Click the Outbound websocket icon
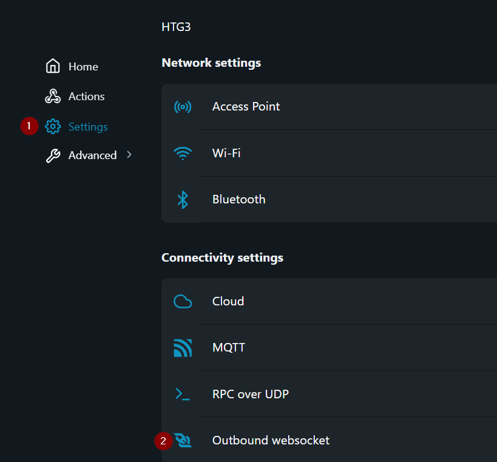The height and width of the screenshot is (462, 497). 183,441
